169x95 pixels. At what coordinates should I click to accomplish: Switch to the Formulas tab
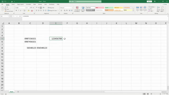tap(28, 4)
